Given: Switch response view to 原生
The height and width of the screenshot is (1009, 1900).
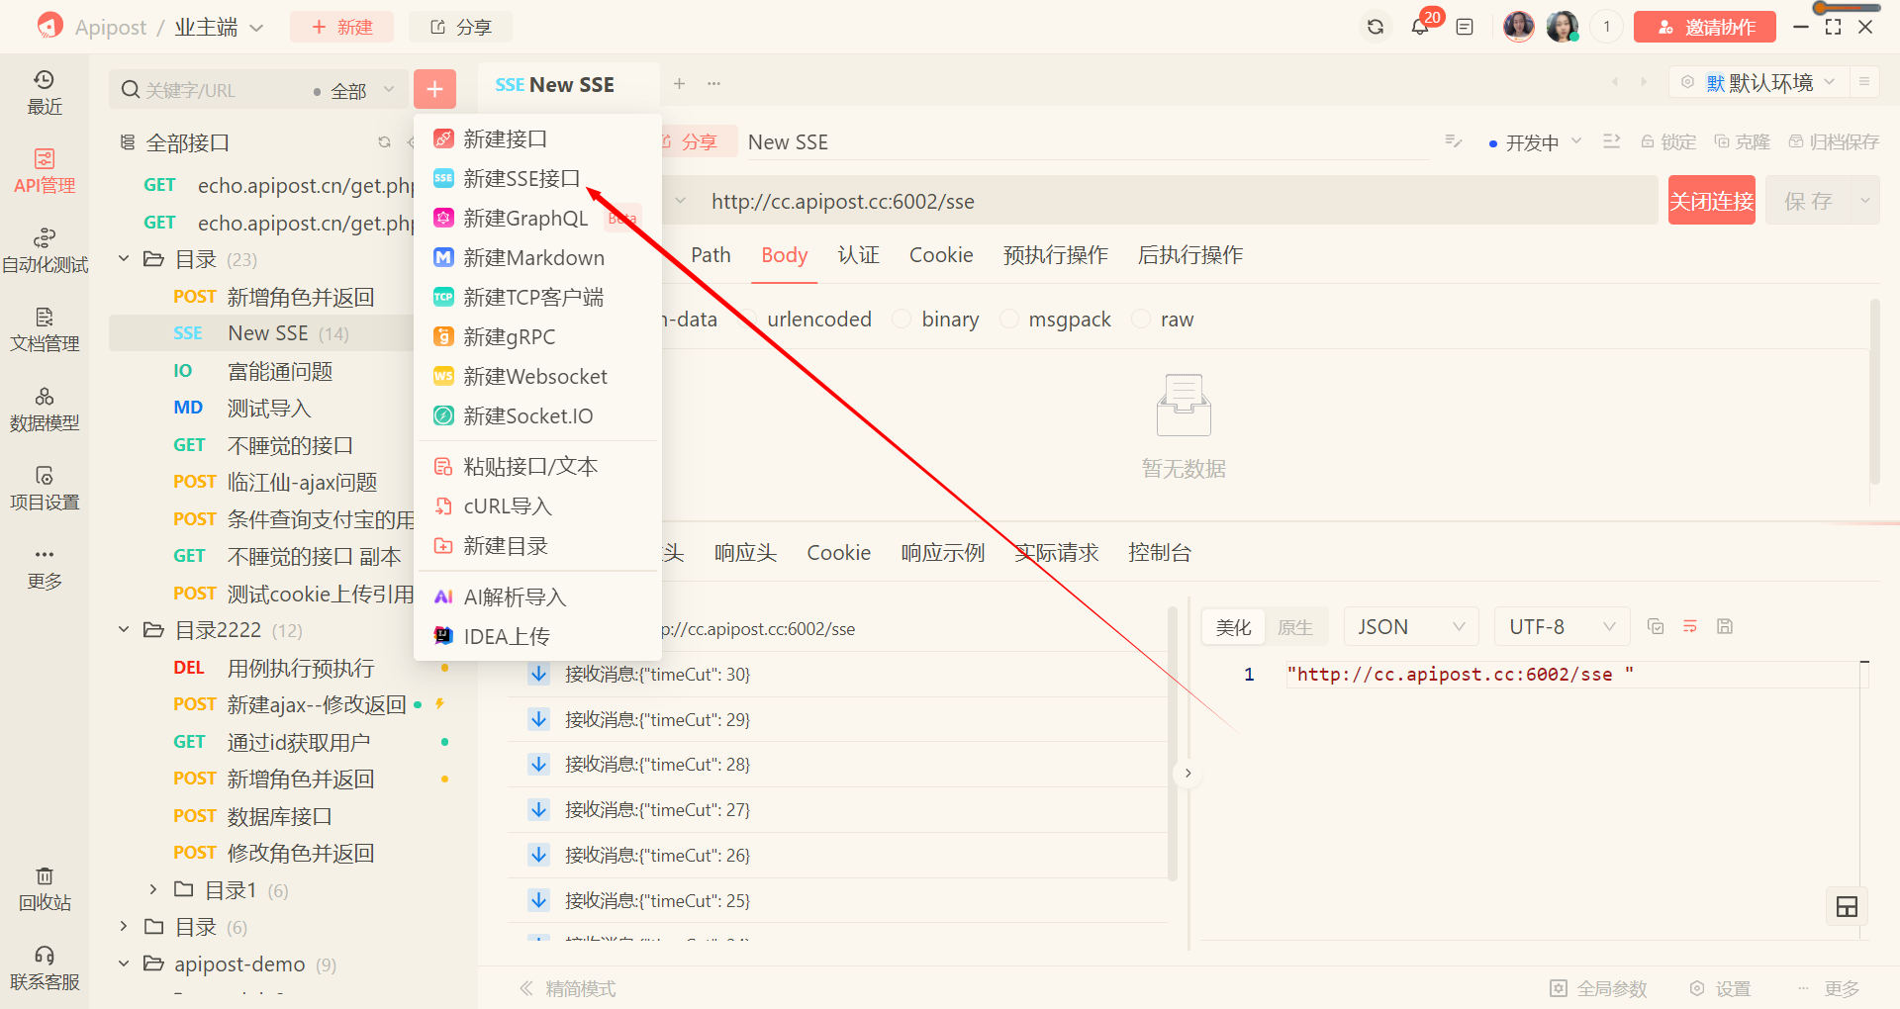Looking at the screenshot, I should click(x=1294, y=627).
